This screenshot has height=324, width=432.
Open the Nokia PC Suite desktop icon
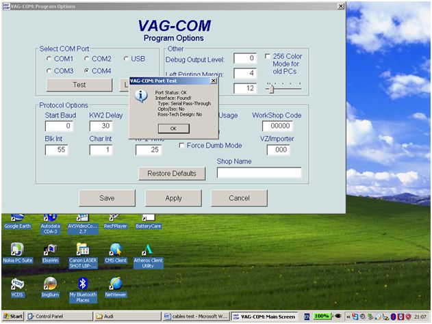click(x=18, y=254)
